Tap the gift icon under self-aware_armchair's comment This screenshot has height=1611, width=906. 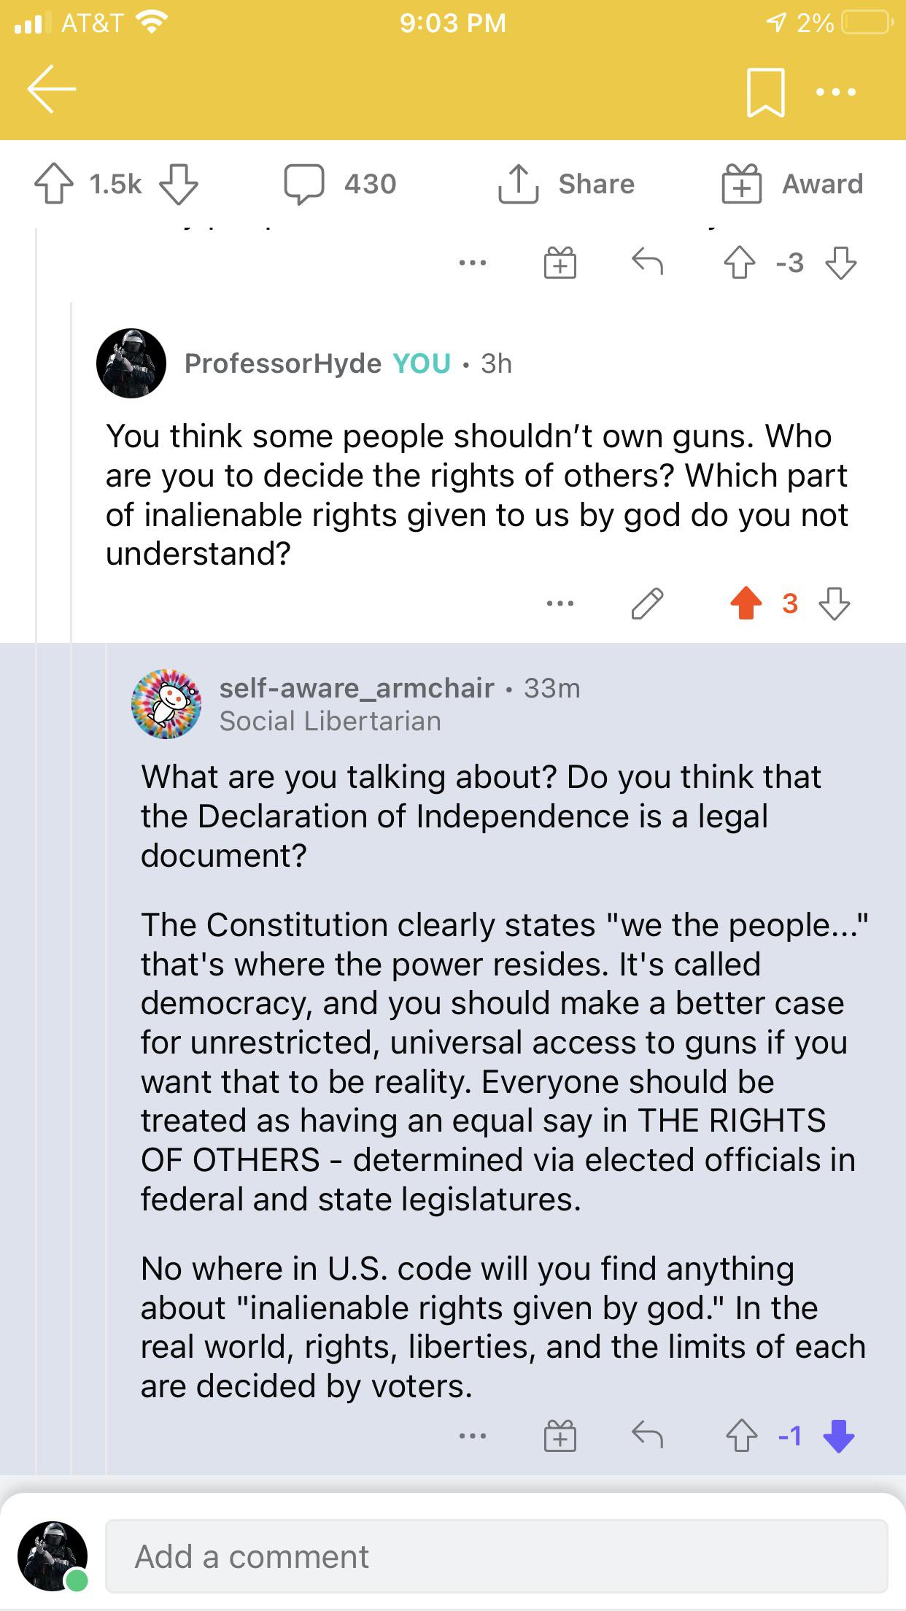tap(560, 1436)
